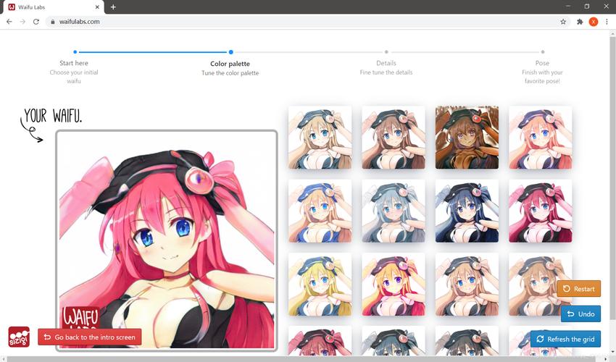Open the extensions puzzle icon

(580, 22)
